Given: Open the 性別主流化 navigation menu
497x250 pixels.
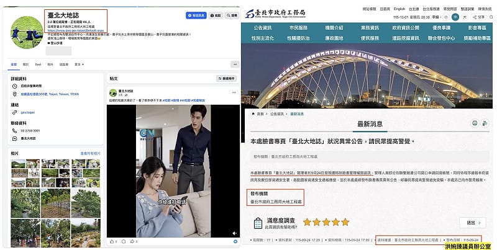Looking at the screenshot, I should 262,38.
